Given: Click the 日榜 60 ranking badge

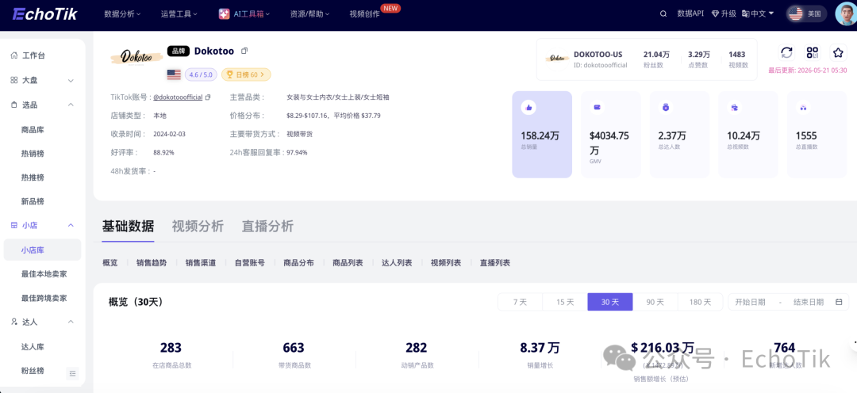Looking at the screenshot, I should 246,74.
